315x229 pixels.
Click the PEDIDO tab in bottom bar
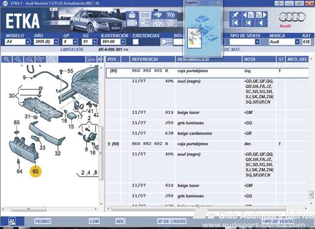coord(43,221)
